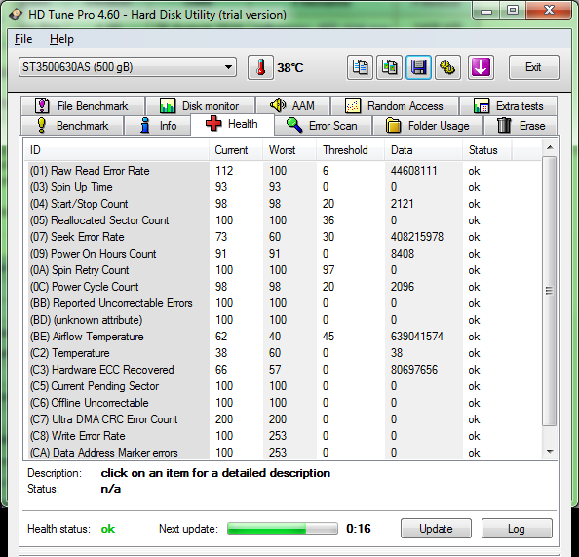
Task: Switch to Info tab
Action: pos(157,125)
